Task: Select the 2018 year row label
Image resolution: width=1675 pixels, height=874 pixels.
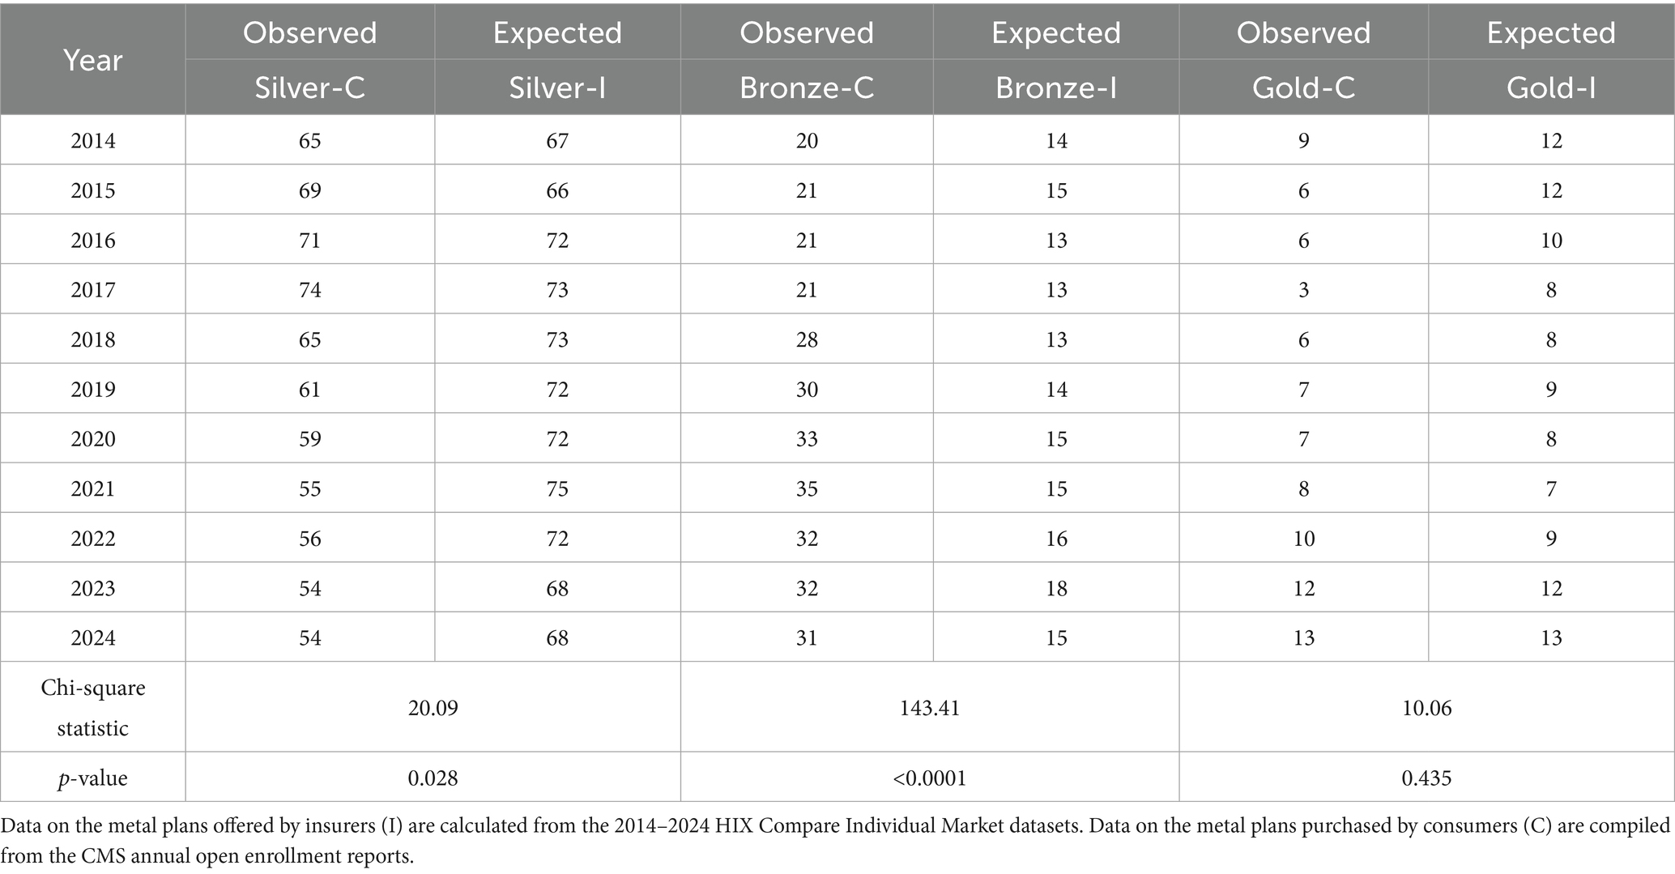Action: pyautogui.click(x=93, y=339)
